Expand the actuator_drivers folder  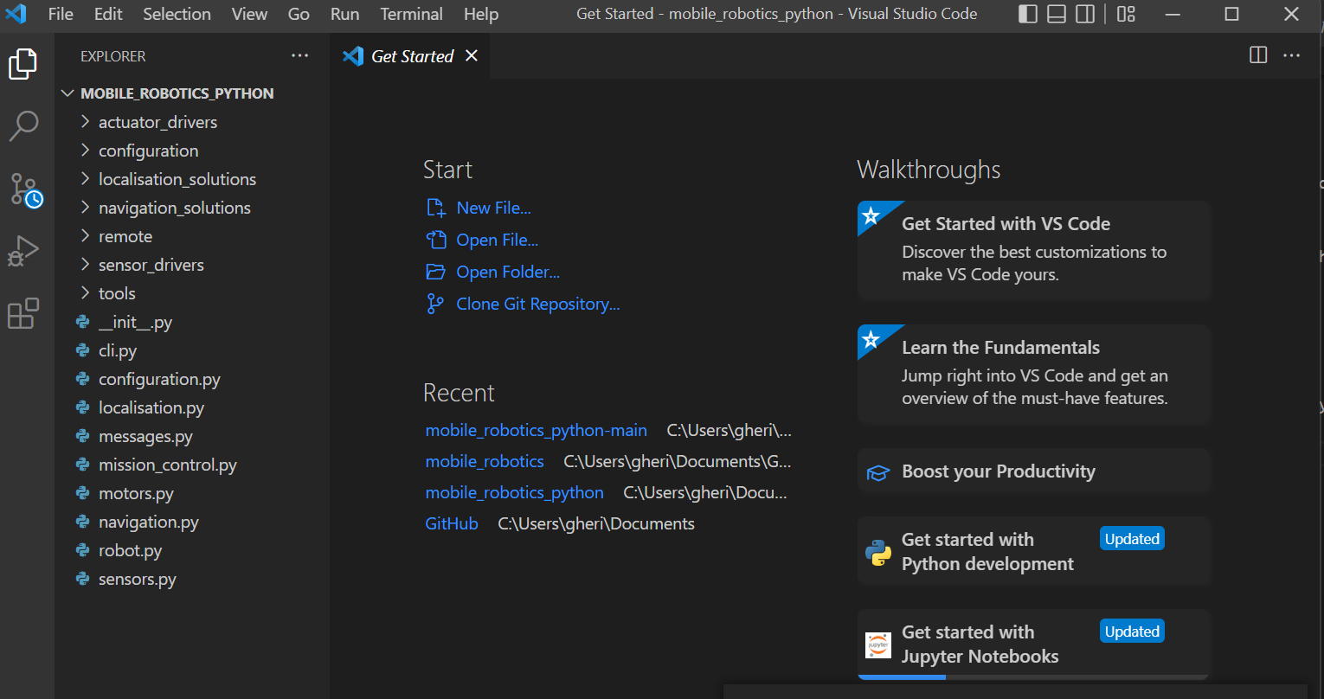coord(157,122)
